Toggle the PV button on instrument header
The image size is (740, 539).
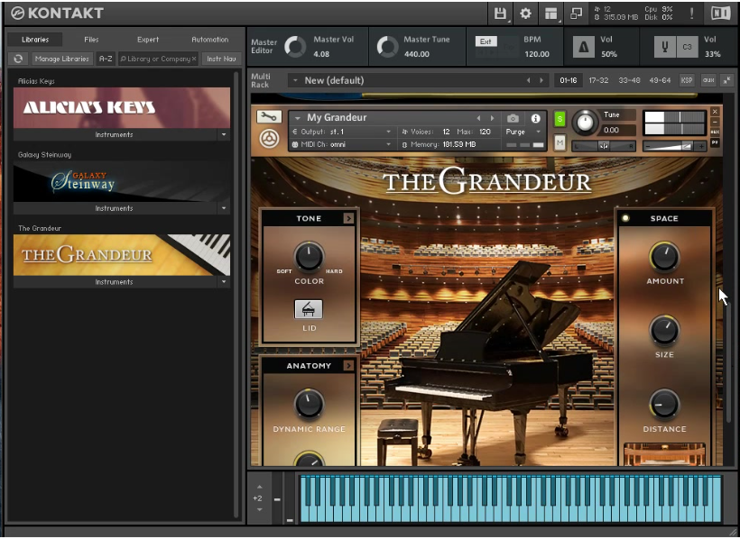tap(715, 142)
